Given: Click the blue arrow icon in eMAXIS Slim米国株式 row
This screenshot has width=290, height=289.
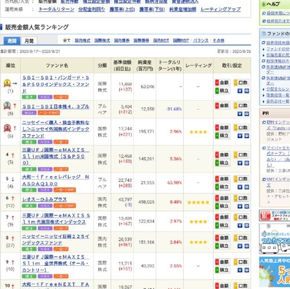Looking at the screenshot, I should pyautogui.click(x=240, y=163).
